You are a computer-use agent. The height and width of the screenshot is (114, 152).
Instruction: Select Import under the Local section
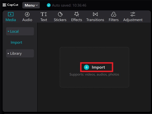pyautogui.click(x=16, y=43)
